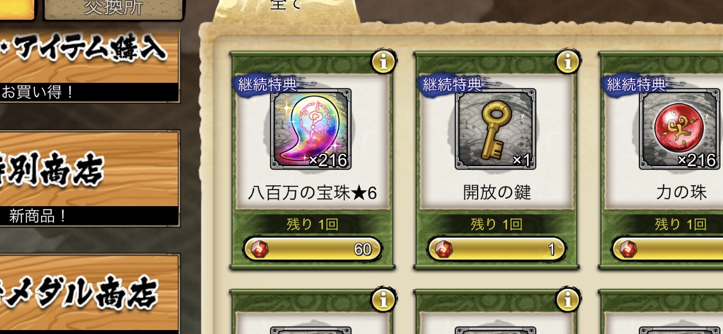Click 継続特典 badge on 力の珠 card
Image resolution: width=723 pixels, height=334 pixels.
coord(636,85)
